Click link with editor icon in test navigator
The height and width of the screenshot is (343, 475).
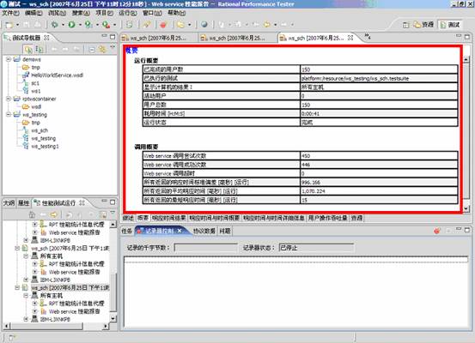point(103,49)
